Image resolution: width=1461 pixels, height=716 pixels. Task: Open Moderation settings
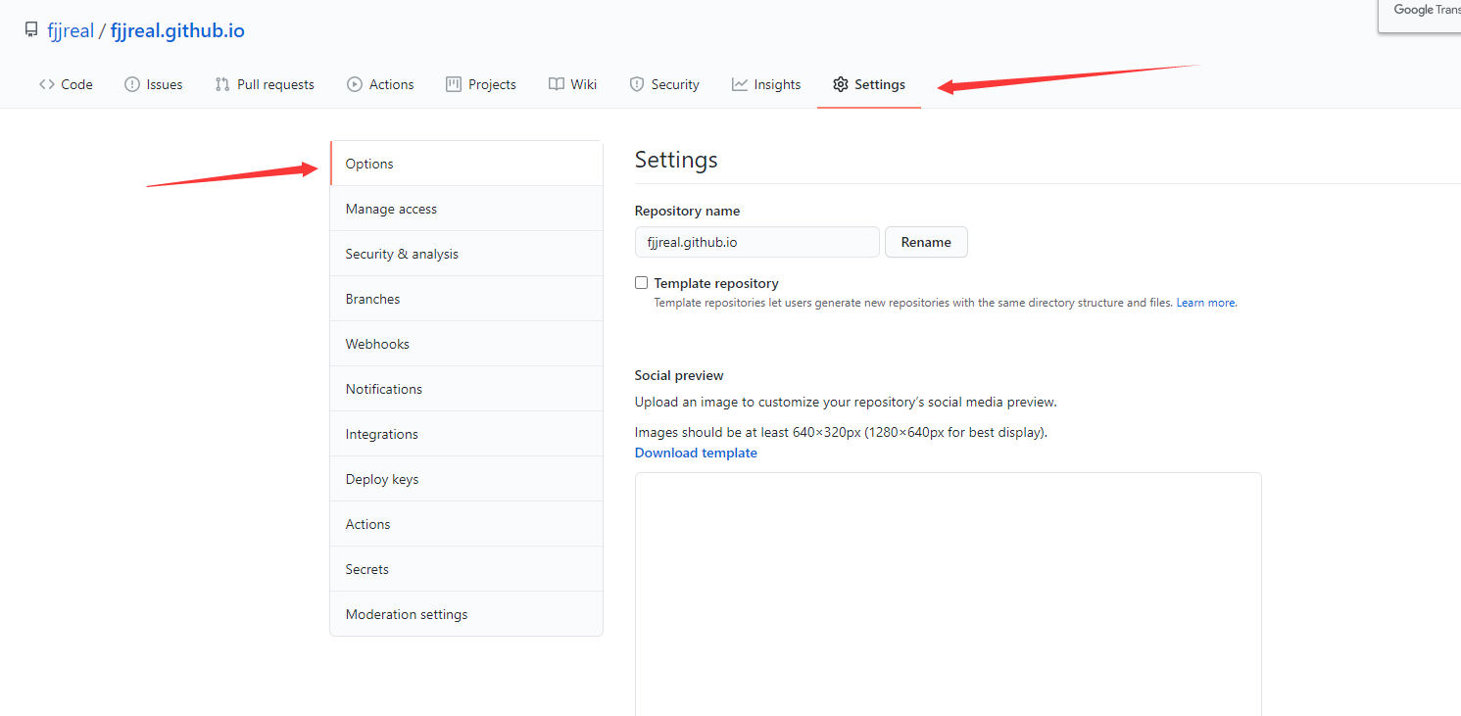(x=406, y=613)
